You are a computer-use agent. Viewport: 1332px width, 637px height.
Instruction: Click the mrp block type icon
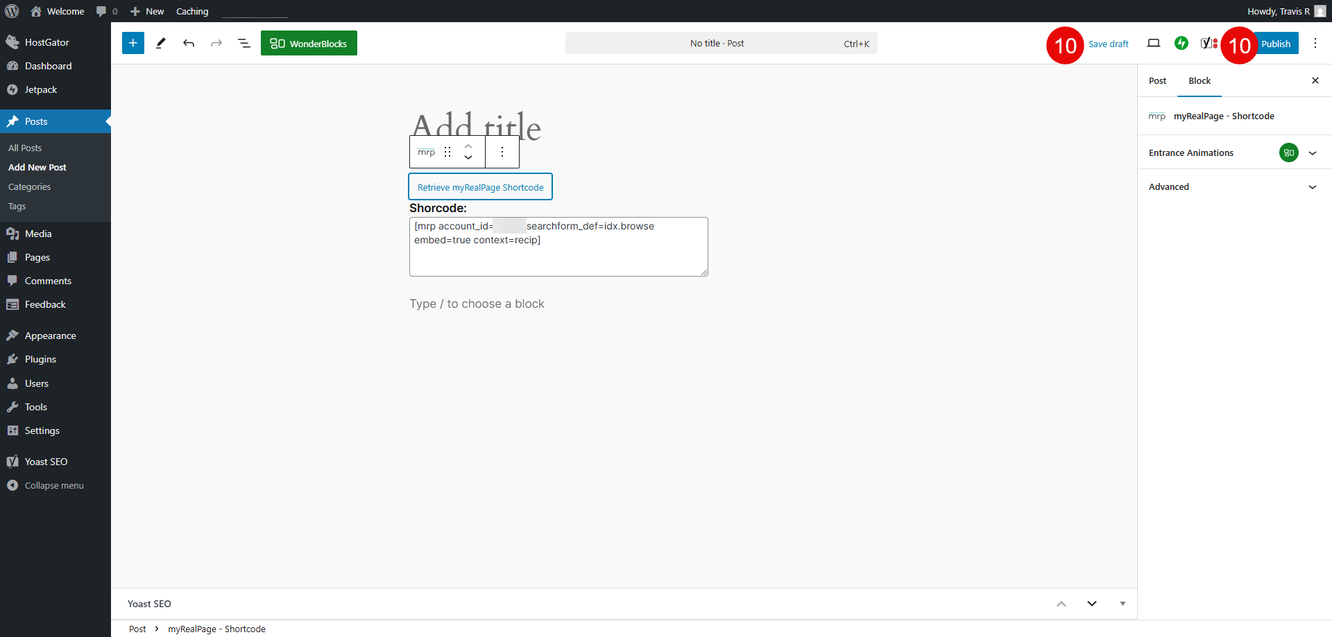click(x=427, y=152)
